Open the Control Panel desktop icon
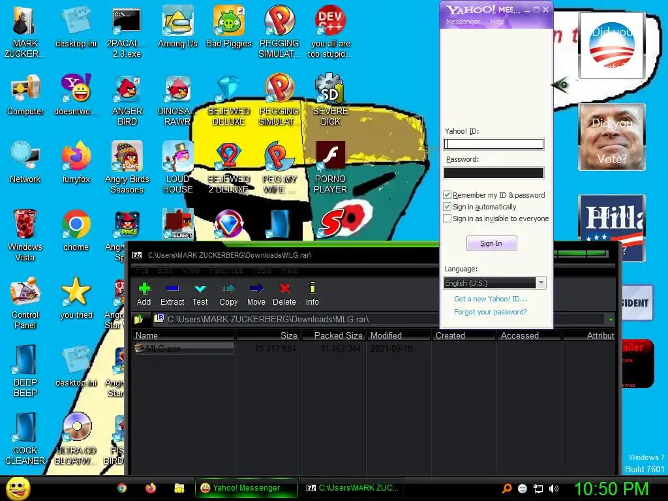Image resolution: width=668 pixels, height=501 pixels. coord(25,303)
